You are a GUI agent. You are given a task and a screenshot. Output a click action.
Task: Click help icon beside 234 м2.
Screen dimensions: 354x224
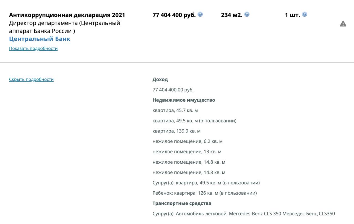247,14
